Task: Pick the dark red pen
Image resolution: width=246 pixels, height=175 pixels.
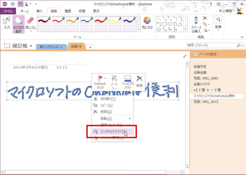Action: point(44,20)
